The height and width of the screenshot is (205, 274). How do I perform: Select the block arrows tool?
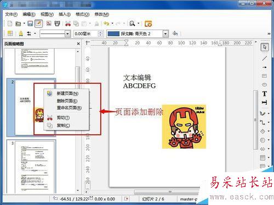coord(262,149)
